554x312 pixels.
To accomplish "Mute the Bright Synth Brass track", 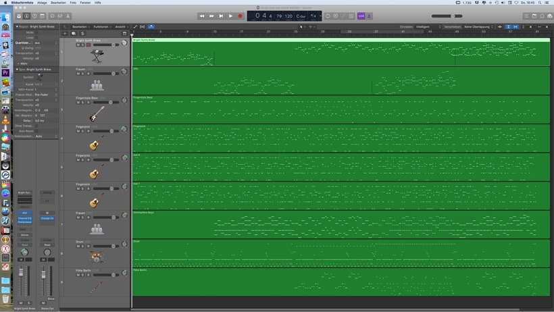I will tap(78, 45).
